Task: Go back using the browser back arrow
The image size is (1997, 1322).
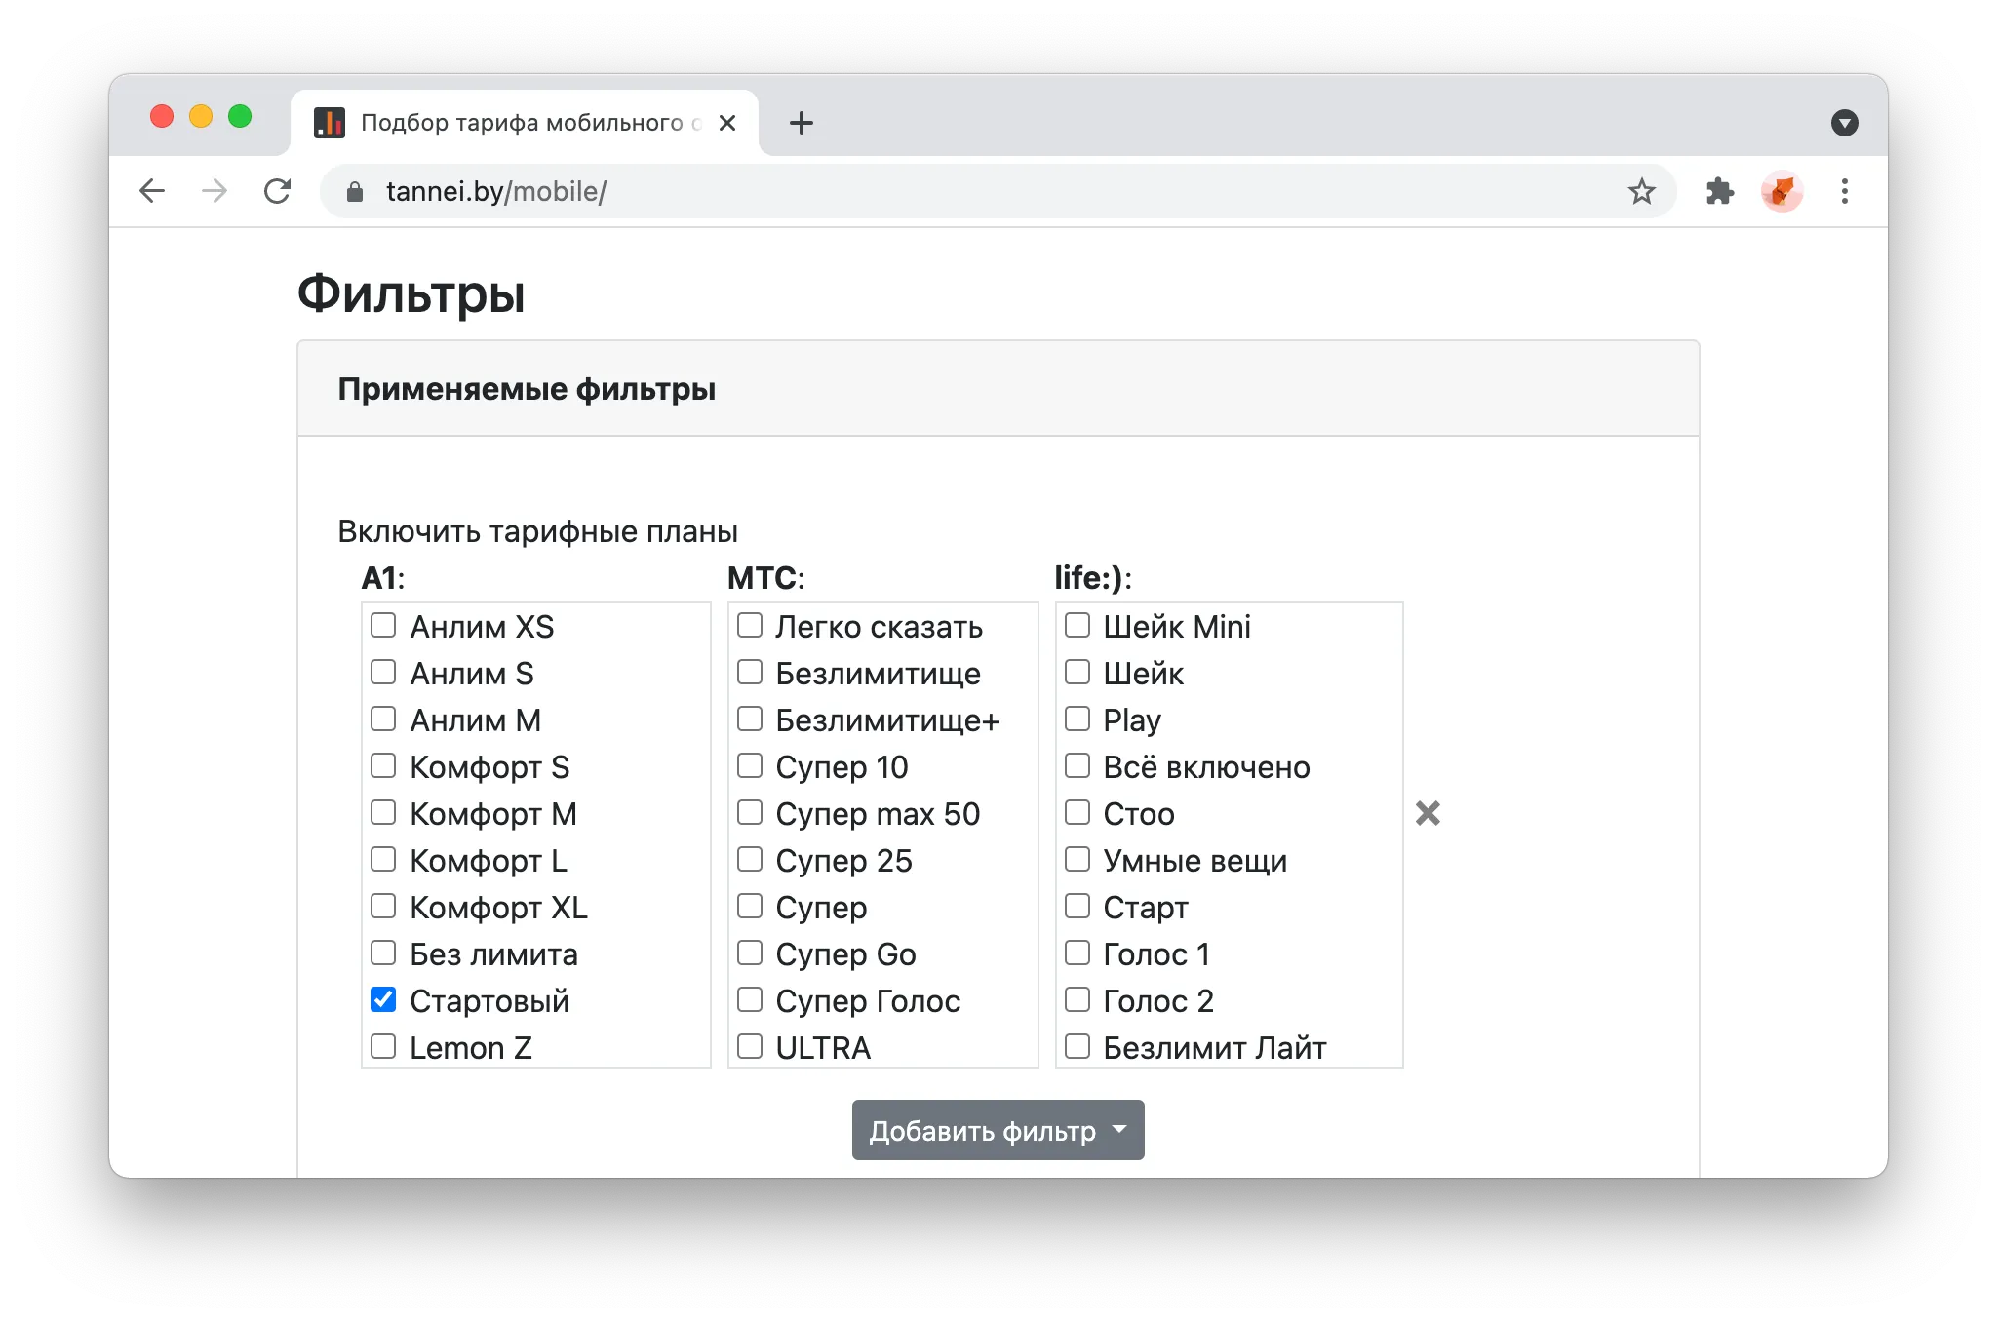Action: [152, 191]
